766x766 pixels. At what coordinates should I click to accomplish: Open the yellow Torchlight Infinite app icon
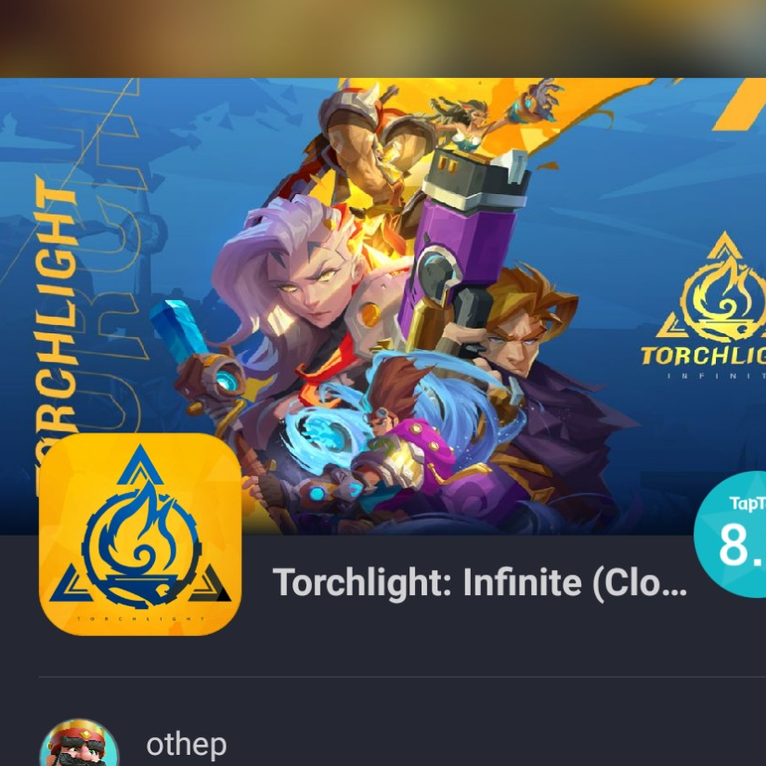tap(140, 534)
